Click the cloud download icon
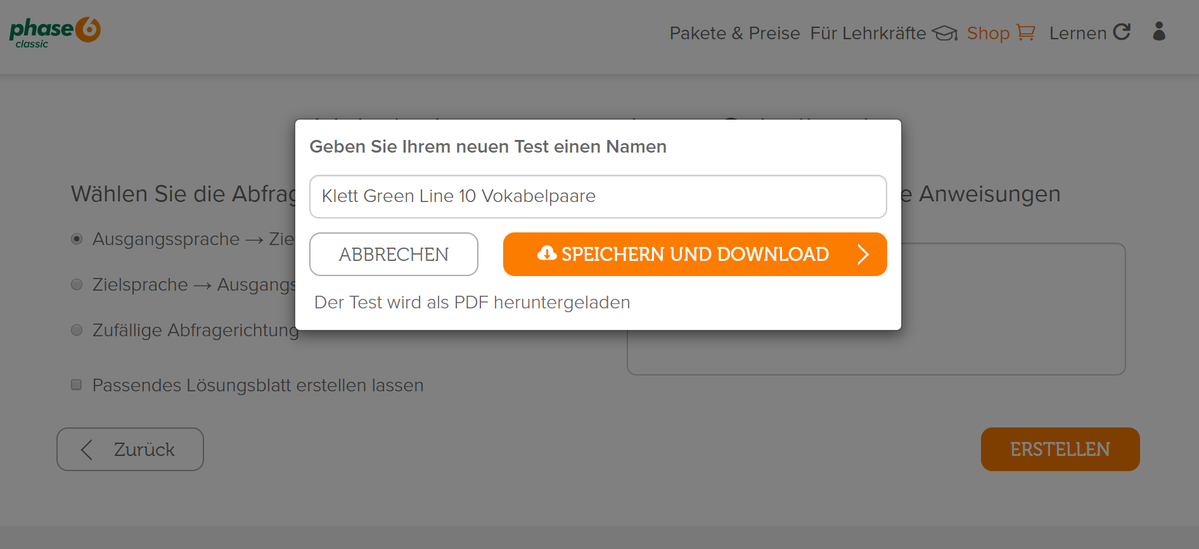The height and width of the screenshot is (549, 1199). 546,253
